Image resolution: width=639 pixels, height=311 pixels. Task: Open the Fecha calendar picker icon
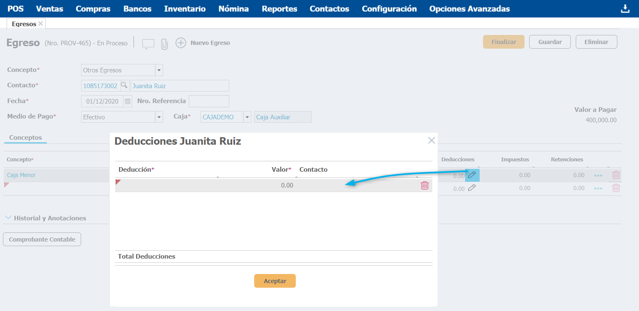coord(128,101)
